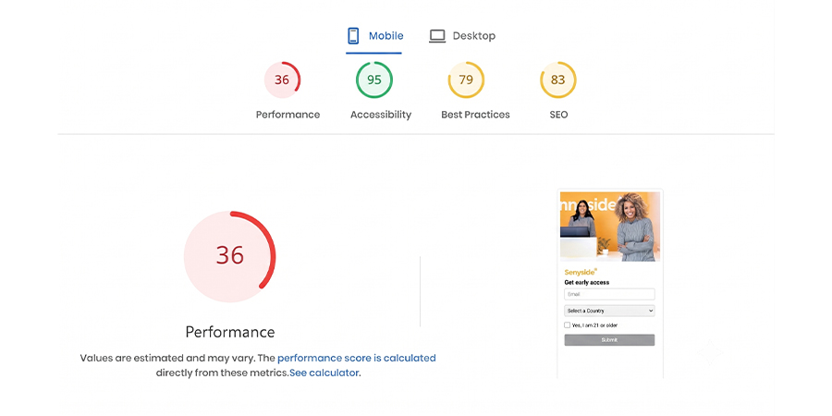Open the mobile page screenshot thumbnail

[610, 284]
